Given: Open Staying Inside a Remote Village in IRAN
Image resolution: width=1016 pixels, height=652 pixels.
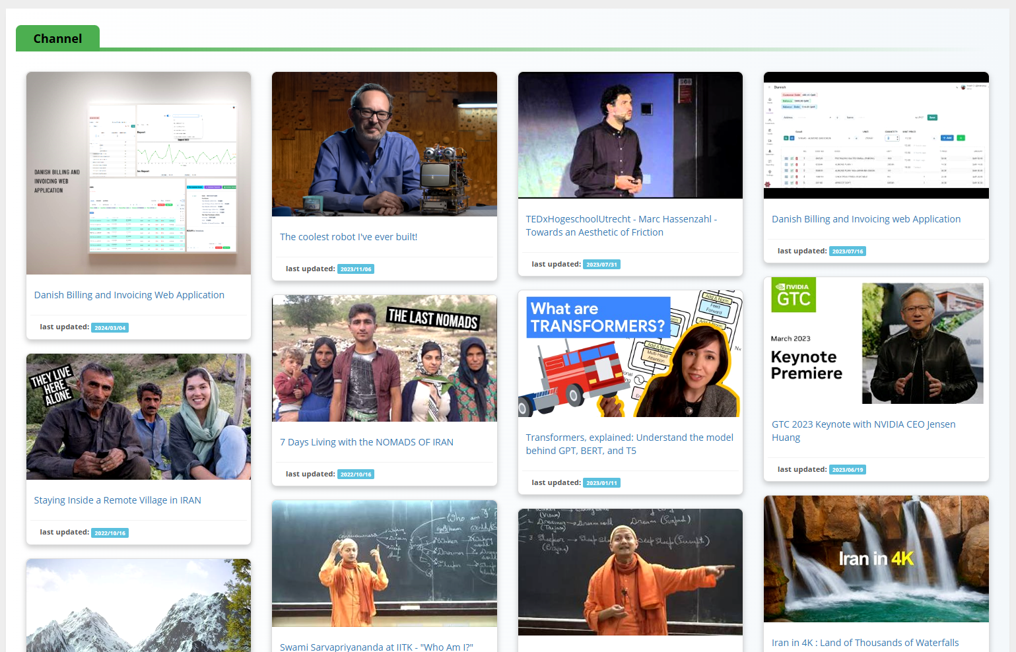Looking at the screenshot, I should pos(118,500).
